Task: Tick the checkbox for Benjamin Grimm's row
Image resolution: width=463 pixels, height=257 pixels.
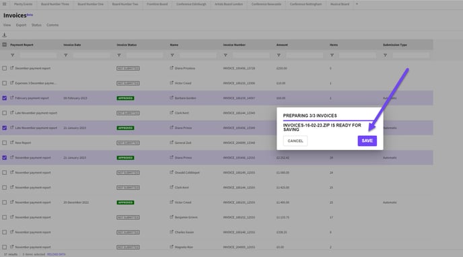Action: (x=5, y=217)
